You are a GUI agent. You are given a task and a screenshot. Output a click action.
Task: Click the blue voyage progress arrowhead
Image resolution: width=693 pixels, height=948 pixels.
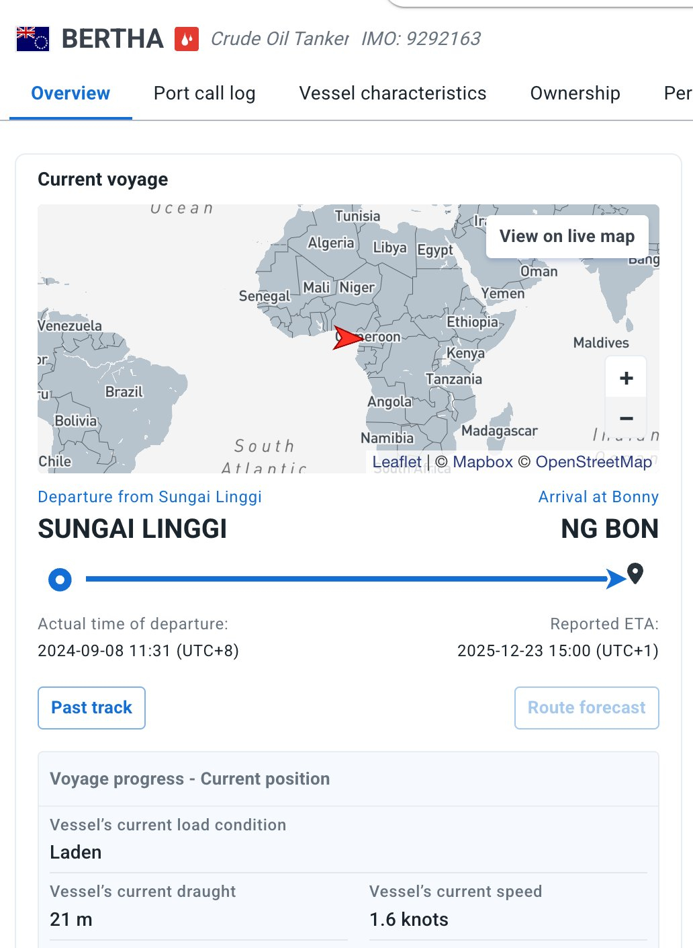[615, 579]
